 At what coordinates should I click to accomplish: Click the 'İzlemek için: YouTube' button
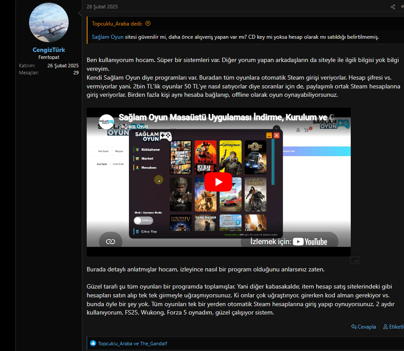coord(289,241)
